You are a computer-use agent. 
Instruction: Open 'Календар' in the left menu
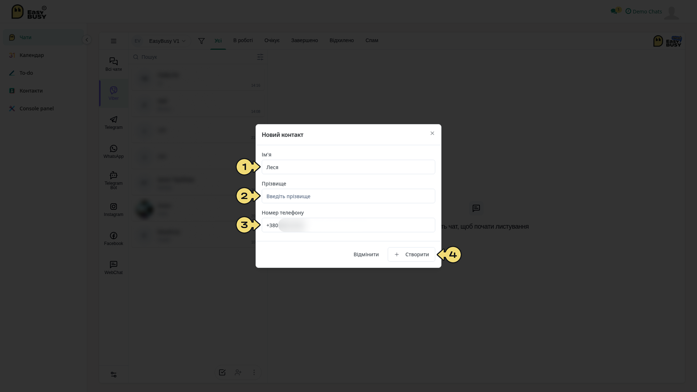point(43,55)
